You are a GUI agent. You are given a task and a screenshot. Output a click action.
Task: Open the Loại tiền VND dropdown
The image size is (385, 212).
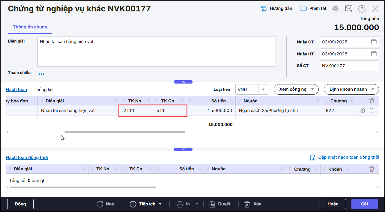(x=263, y=89)
